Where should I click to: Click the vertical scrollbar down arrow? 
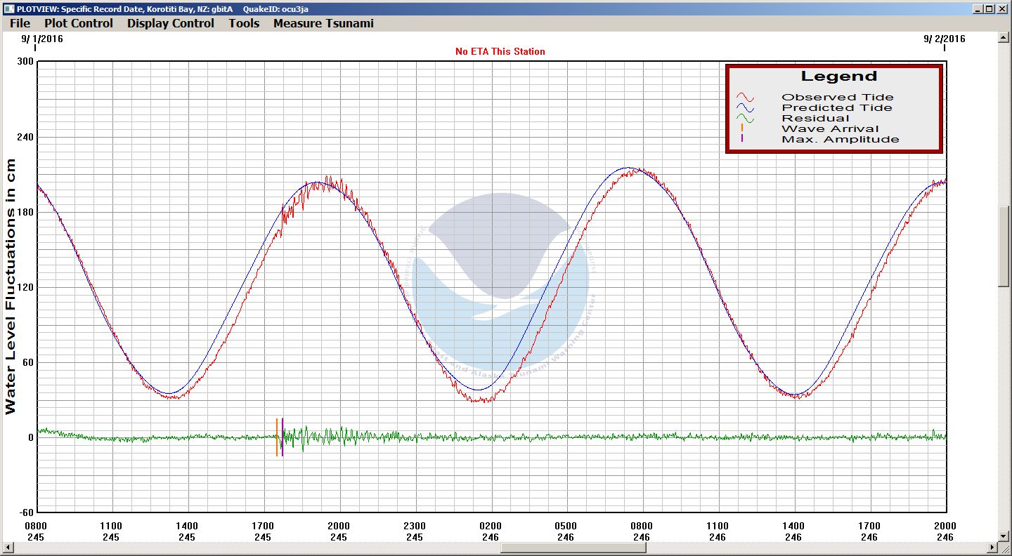1004,536
